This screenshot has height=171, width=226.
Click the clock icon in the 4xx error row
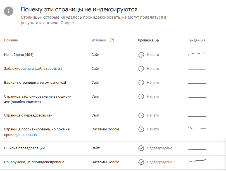(x=141, y=96)
